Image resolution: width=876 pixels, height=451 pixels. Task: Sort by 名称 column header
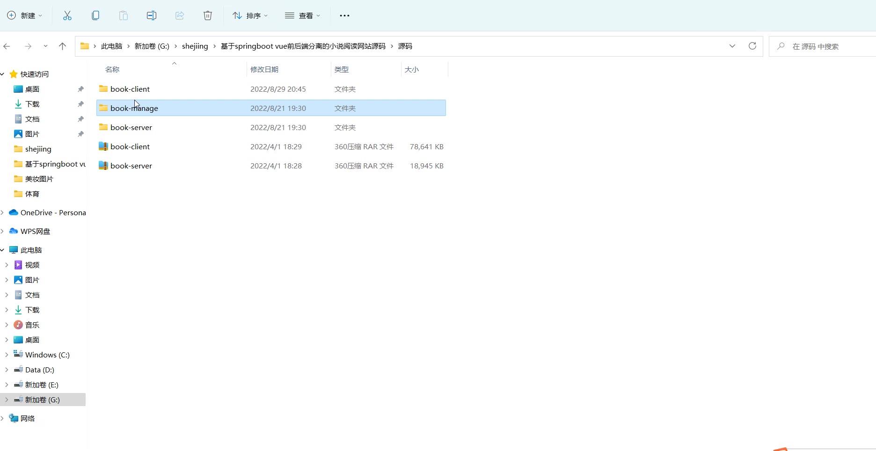coord(112,69)
